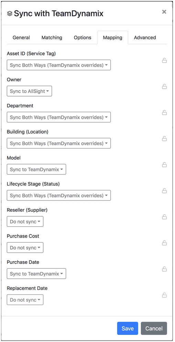Toggle the Purchase Cost lock icon
Screen dimensions: 175x342
164,243
